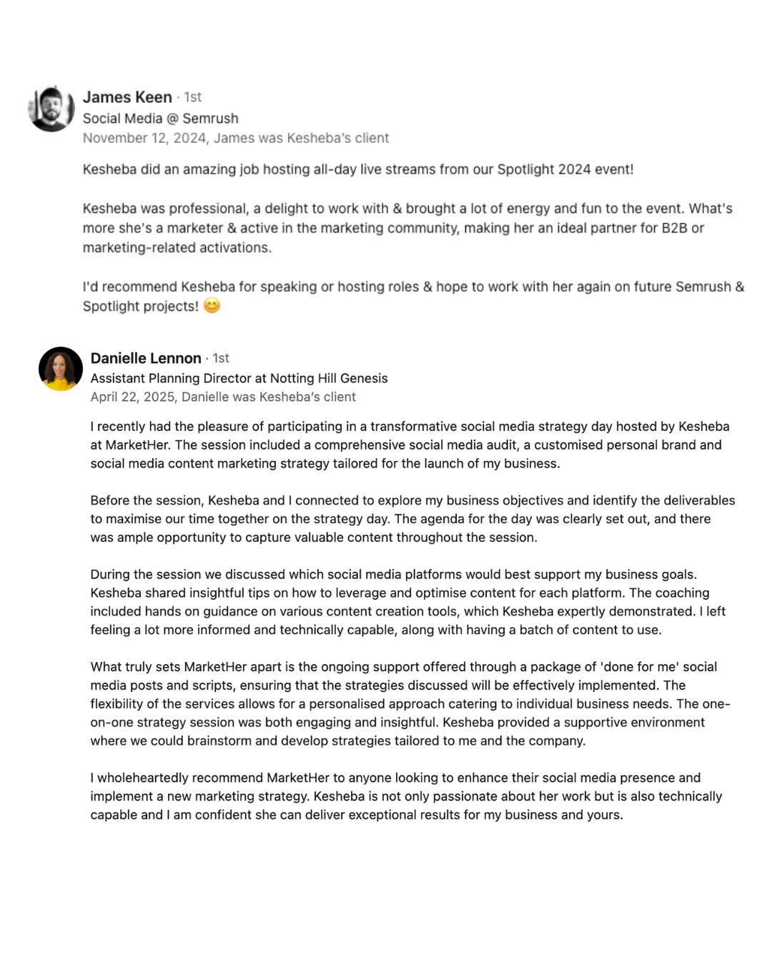Click the 'I recently had the pleasure' paragraph
Image resolution: width=772 pixels, height=965 pixels.
click(410, 445)
